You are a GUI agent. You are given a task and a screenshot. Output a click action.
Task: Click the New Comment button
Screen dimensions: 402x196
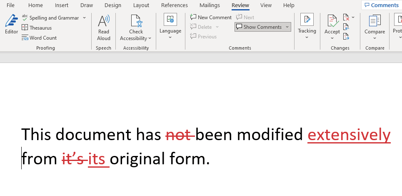tap(211, 18)
